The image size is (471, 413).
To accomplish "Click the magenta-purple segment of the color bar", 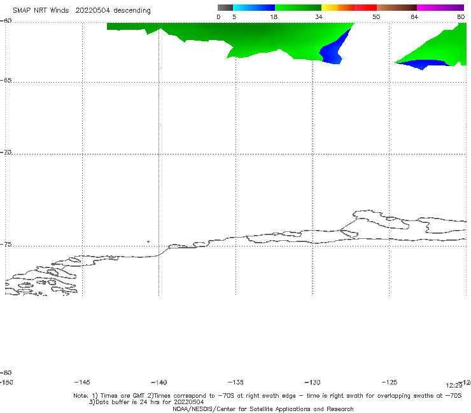I will pos(440,8).
